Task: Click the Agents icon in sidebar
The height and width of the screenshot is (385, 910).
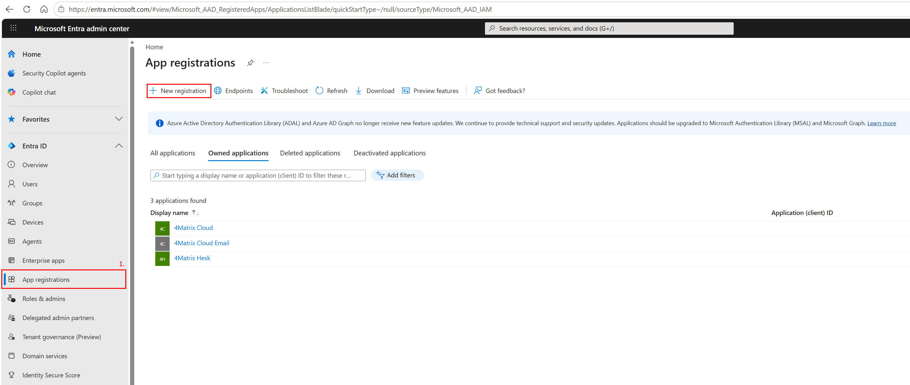Action: 12,241
